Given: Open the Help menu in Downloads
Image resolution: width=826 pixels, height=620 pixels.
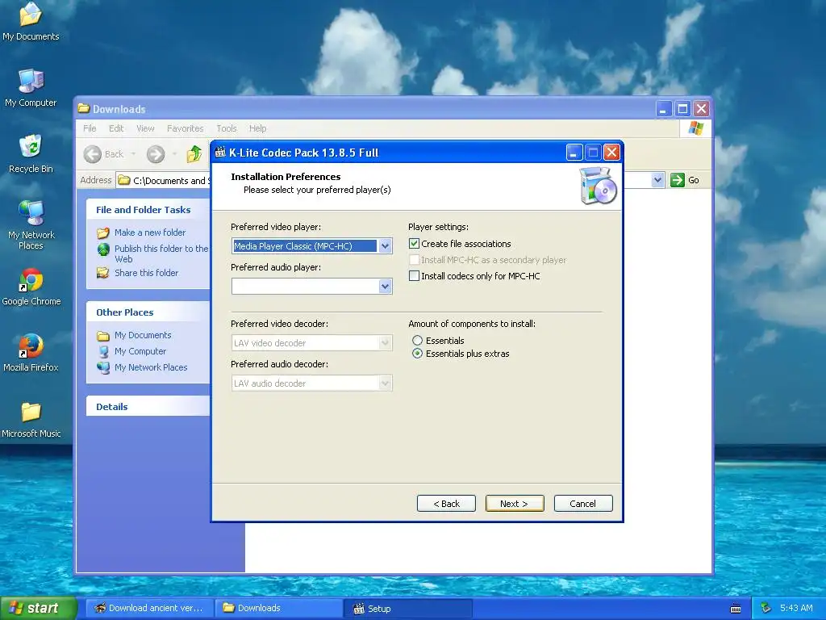Looking at the screenshot, I should tap(257, 128).
